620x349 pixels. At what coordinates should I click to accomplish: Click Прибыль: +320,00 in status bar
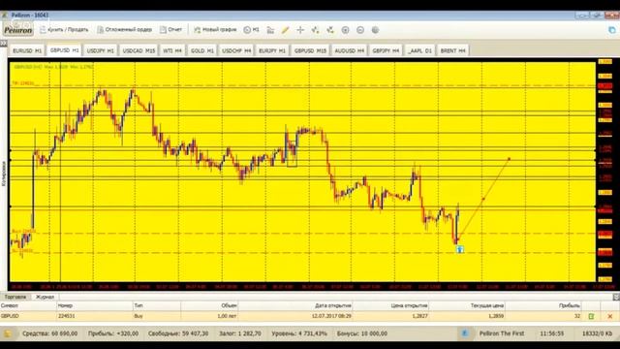coord(113,333)
